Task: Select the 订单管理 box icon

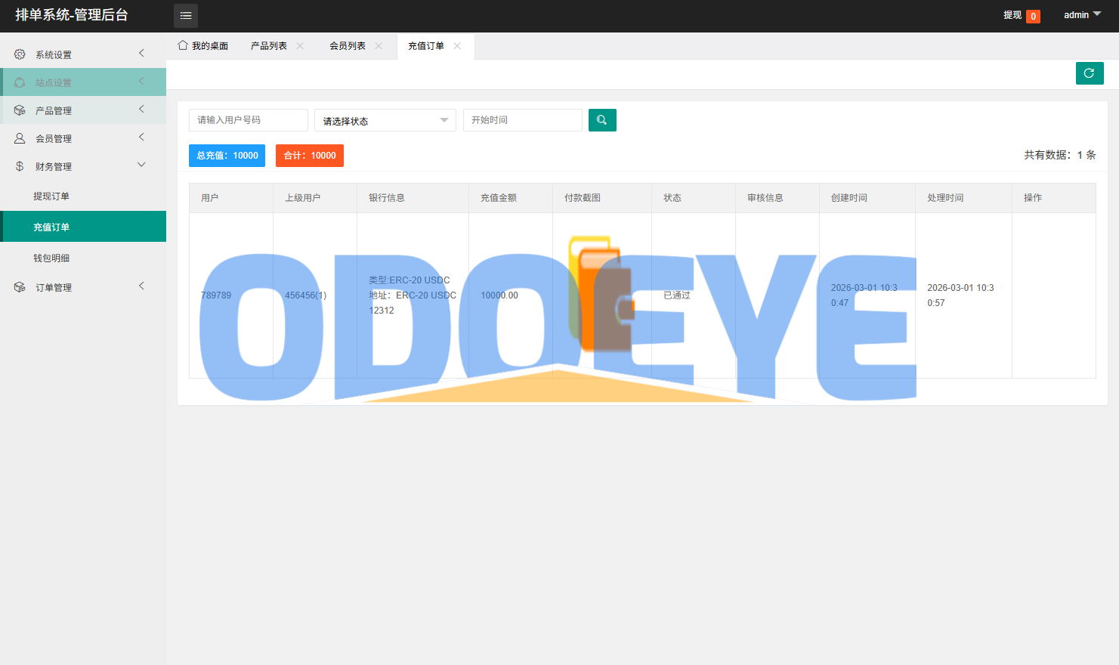Action: pyautogui.click(x=19, y=286)
